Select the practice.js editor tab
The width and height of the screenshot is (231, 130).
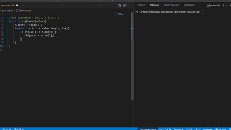tap(8, 5)
